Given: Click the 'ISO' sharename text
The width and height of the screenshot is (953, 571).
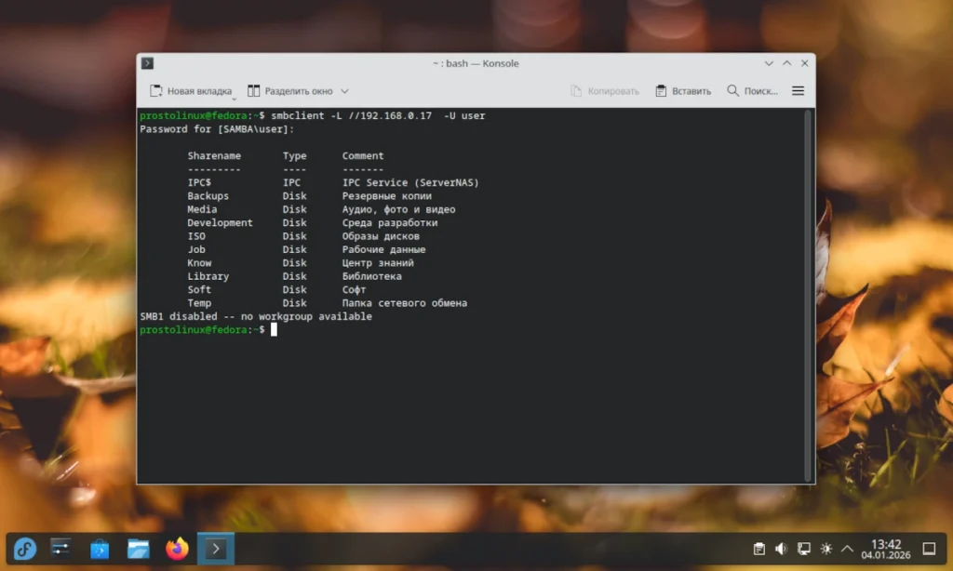Looking at the screenshot, I should (196, 236).
